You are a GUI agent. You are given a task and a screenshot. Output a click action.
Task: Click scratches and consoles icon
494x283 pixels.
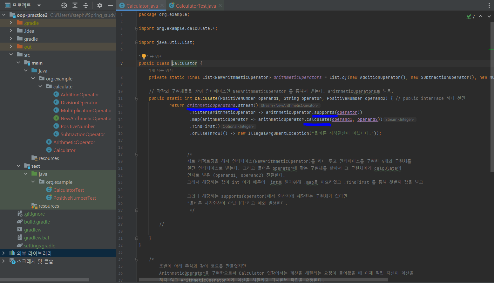[12, 261]
